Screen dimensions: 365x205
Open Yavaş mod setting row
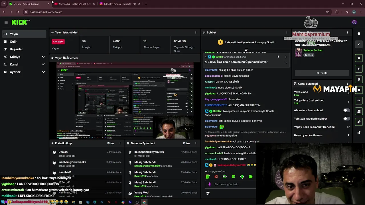tap(322, 93)
